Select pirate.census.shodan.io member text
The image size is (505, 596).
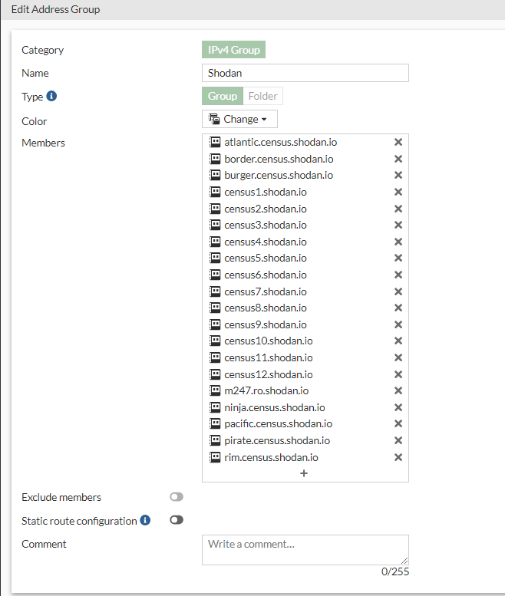point(277,440)
